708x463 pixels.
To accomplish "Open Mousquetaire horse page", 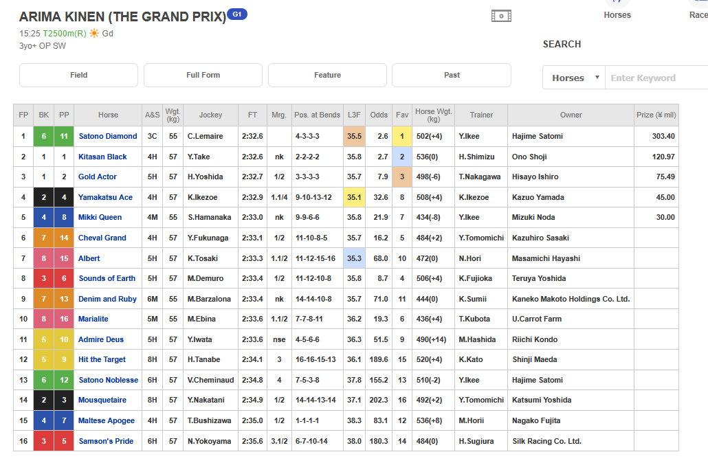I will pos(102,400).
